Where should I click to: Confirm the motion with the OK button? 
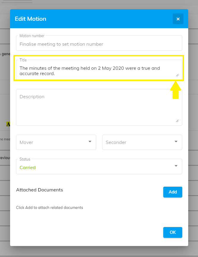(172, 232)
